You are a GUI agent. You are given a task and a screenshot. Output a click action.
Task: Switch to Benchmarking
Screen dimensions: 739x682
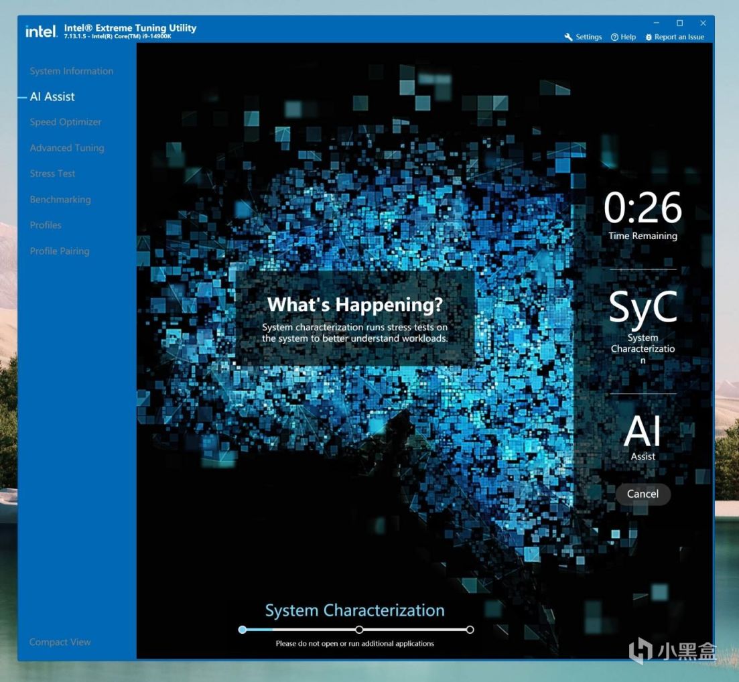pos(60,200)
